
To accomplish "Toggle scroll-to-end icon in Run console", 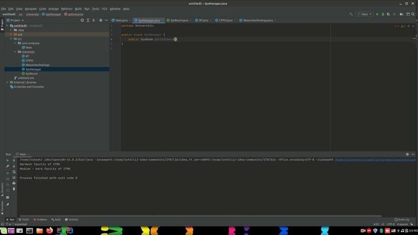I will point(14,178).
